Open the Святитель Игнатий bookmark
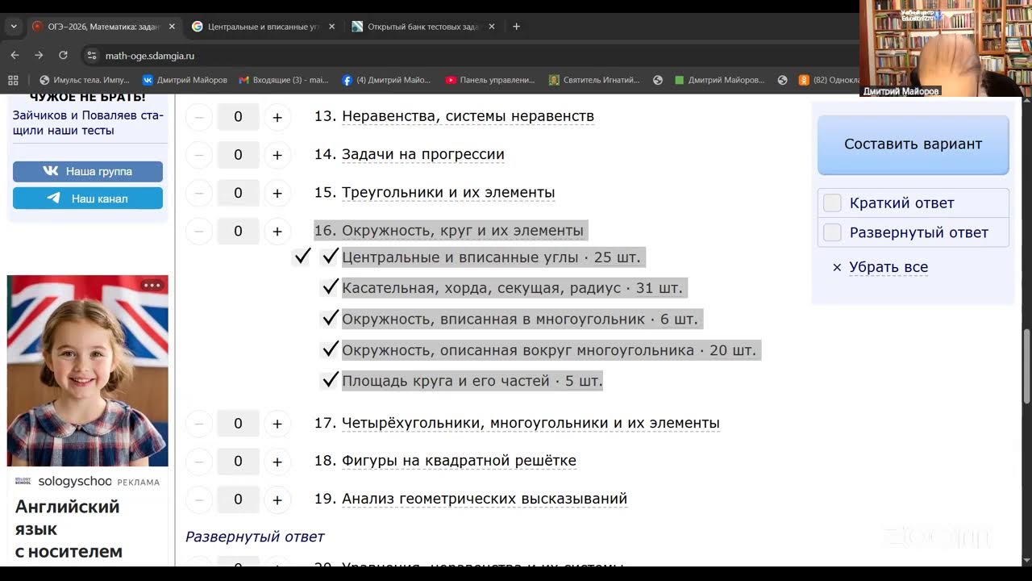Image resolution: width=1032 pixels, height=581 pixels. click(x=594, y=80)
